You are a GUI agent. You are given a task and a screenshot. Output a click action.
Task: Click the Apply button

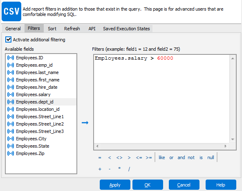(x=115, y=185)
